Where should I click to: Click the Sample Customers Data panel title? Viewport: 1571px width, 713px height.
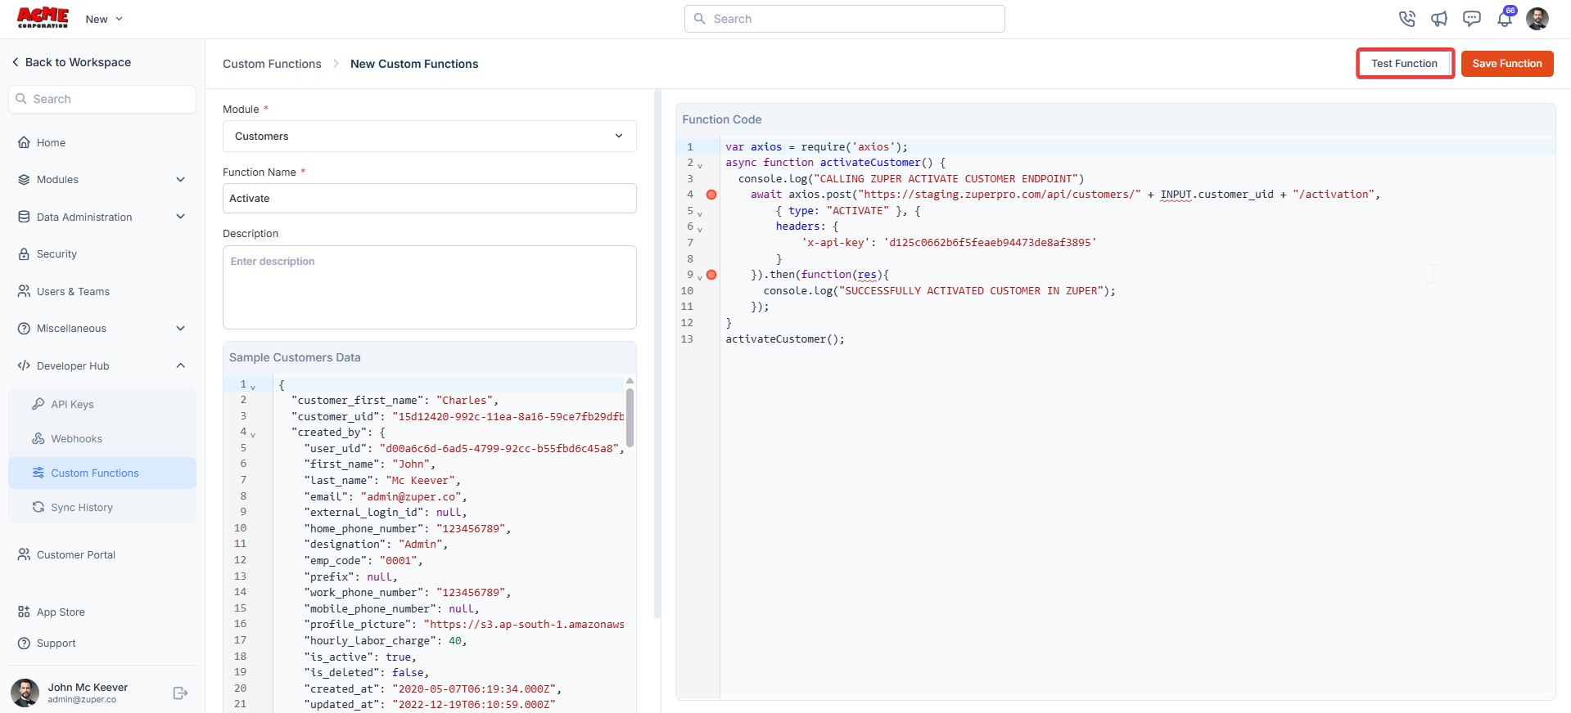295,357
